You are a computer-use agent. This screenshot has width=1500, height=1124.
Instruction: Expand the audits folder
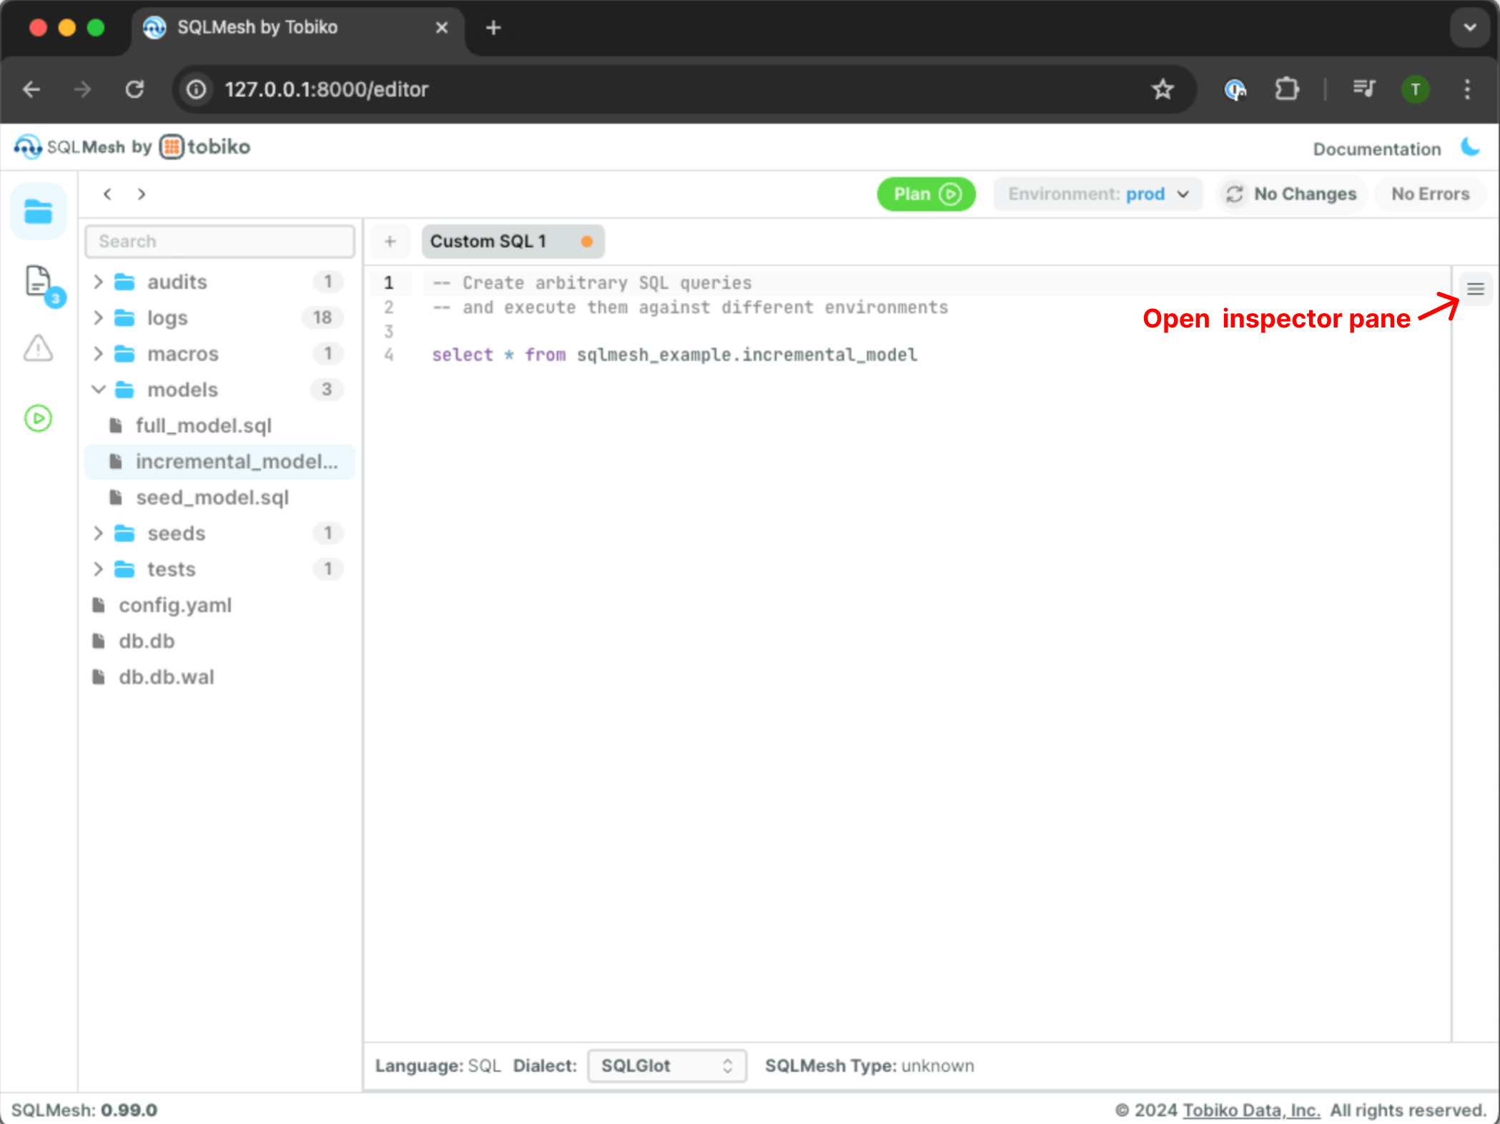[99, 282]
